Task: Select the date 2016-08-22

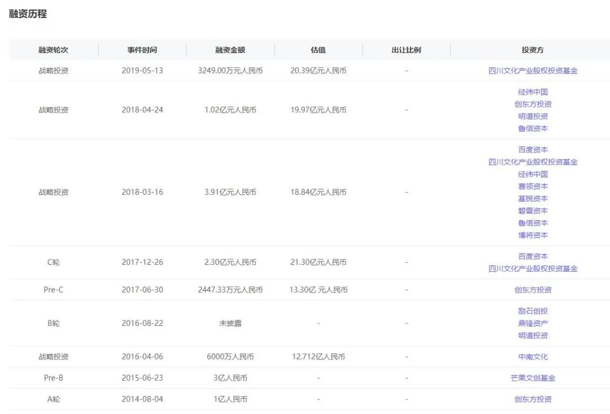Action: click(x=142, y=323)
